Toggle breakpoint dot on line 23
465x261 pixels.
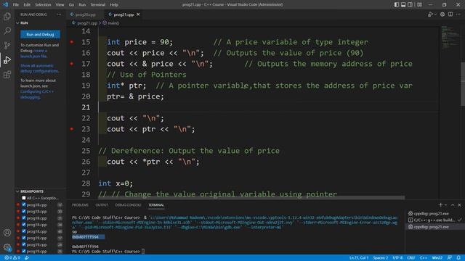click(72, 129)
